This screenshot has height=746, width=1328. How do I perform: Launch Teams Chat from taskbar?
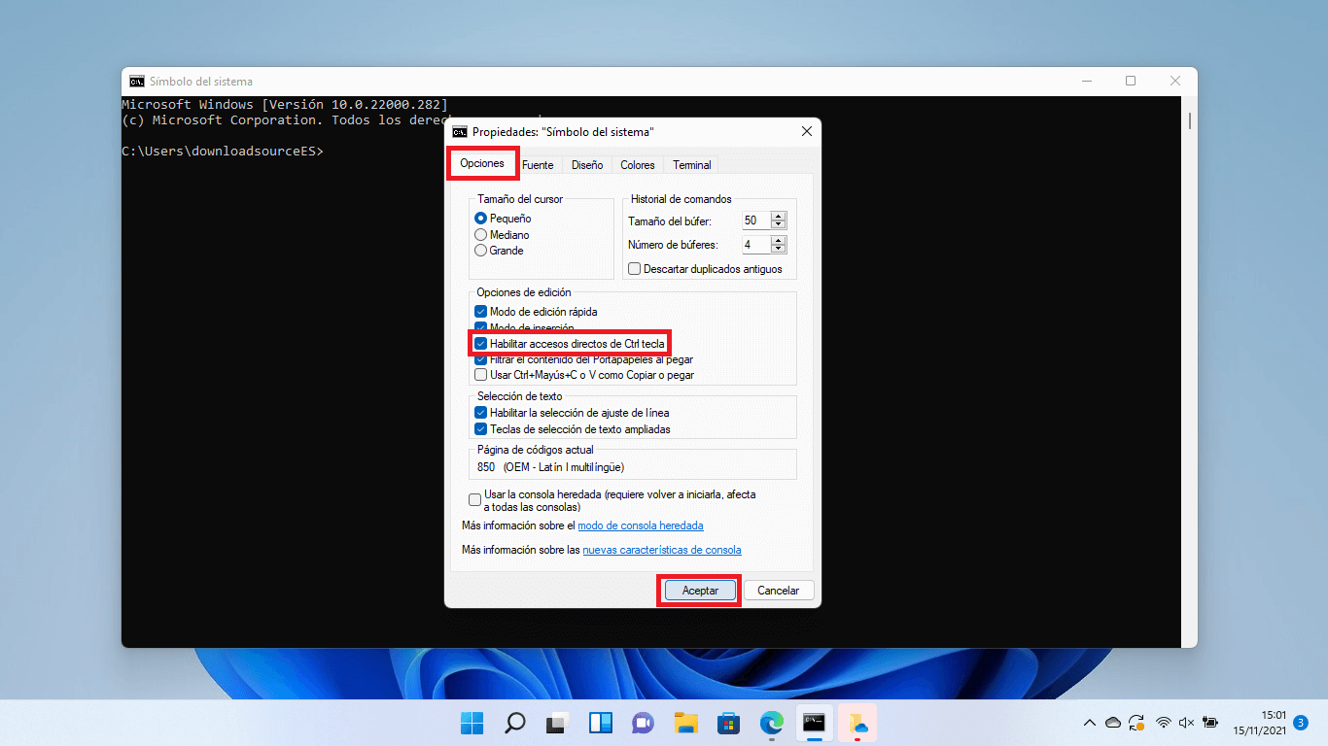(x=643, y=723)
